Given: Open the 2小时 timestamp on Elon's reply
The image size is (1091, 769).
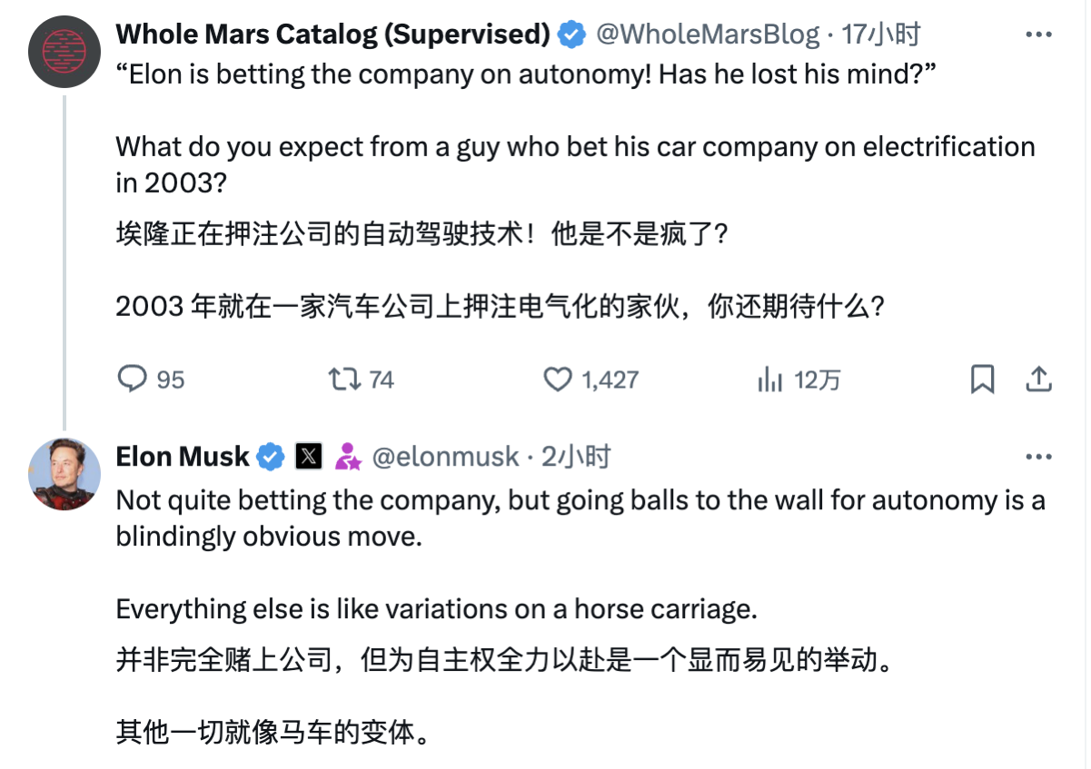Looking at the screenshot, I should click(x=576, y=457).
